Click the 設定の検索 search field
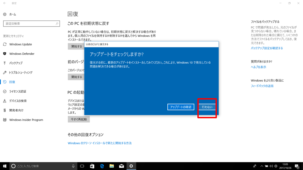303x170 pixels. pos(31,23)
